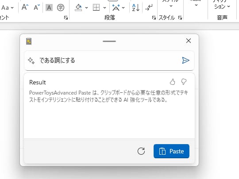Image resolution: width=239 pixels, height=179 pixels.
Task: Click the enclosed character 字 icon
Action: [61, 8]
